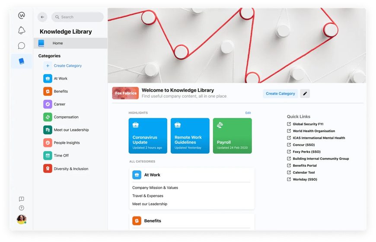This screenshot has height=242, width=376.
Task: Go back with the arrow button
Action: point(42,17)
